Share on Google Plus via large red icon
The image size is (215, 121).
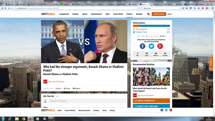point(160,46)
